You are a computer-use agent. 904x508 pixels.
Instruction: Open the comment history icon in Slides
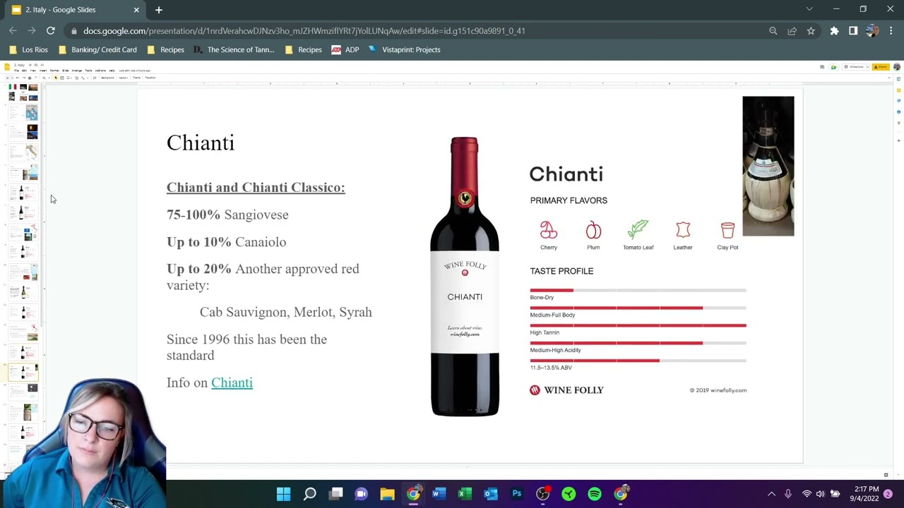coord(822,67)
